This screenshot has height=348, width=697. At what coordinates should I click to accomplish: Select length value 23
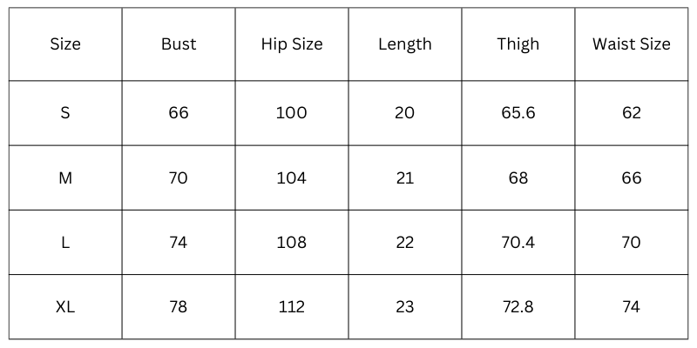[x=405, y=307]
